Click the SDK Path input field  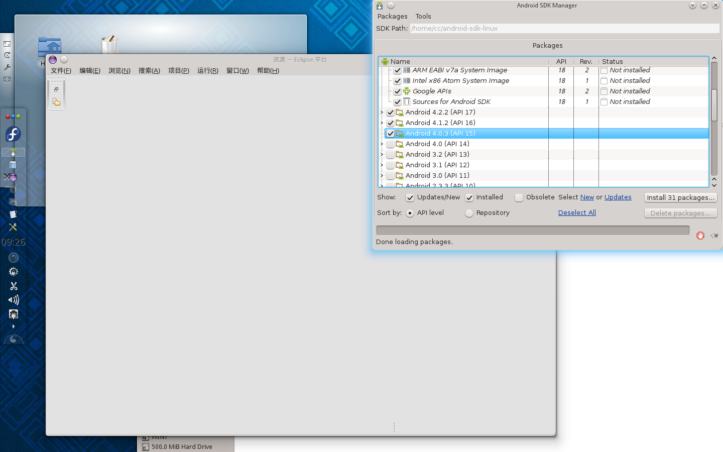tap(564, 28)
